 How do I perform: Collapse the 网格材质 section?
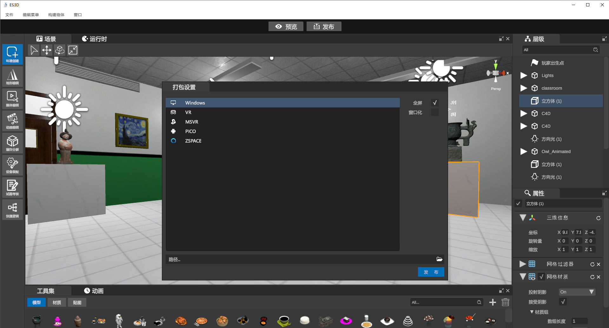tap(523, 277)
